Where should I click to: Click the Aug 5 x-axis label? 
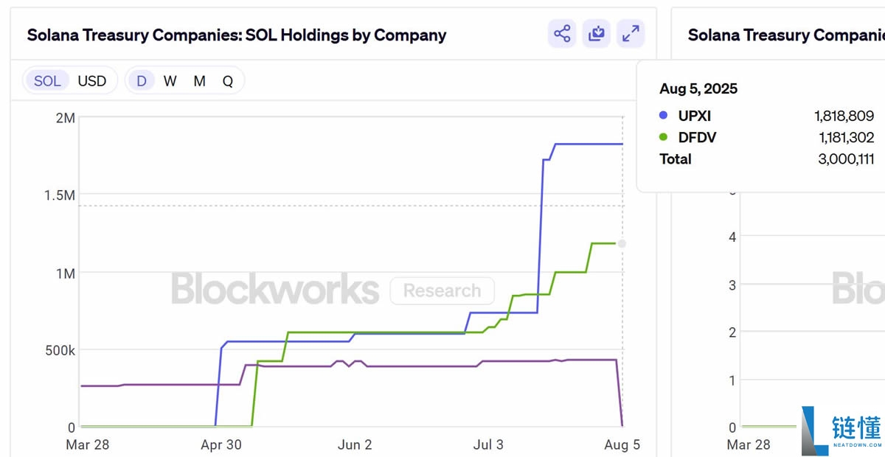(x=621, y=444)
